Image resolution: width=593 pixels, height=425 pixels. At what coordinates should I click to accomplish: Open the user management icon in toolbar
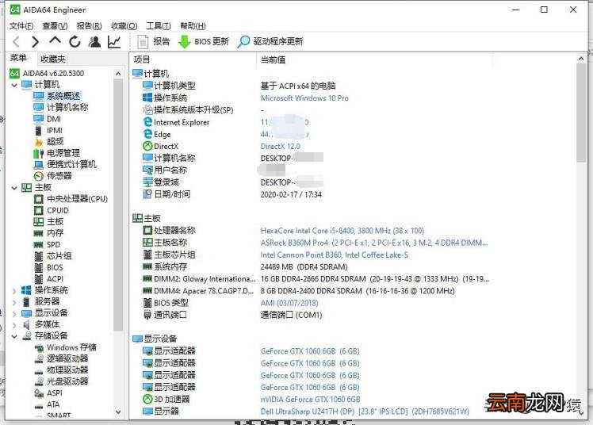[x=94, y=41]
